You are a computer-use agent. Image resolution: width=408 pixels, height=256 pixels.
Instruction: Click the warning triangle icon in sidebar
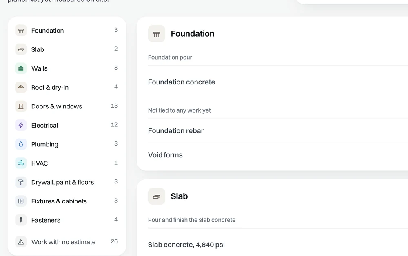pyautogui.click(x=21, y=242)
